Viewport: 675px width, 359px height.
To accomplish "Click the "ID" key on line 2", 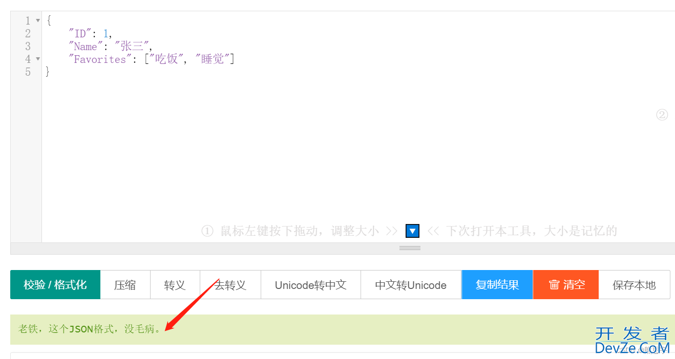I will pos(80,34).
